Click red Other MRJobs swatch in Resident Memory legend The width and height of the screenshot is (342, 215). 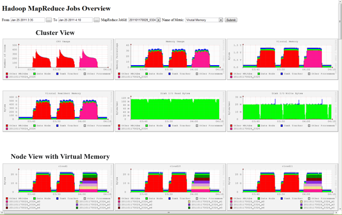click(7, 126)
